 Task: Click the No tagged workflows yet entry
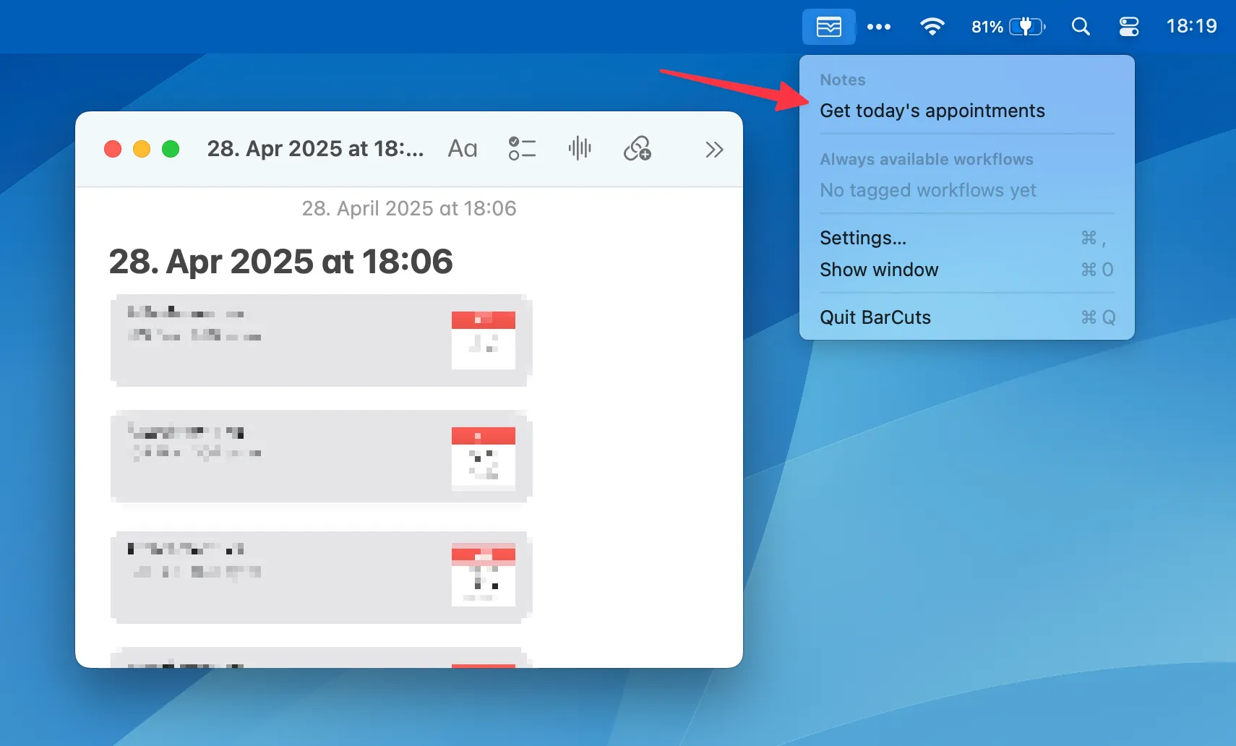[928, 190]
